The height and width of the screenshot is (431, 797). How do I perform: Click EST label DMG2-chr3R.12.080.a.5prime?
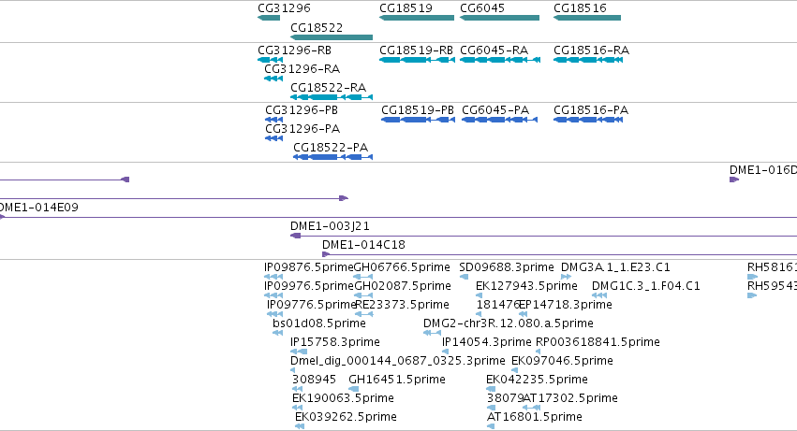click(509, 323)
